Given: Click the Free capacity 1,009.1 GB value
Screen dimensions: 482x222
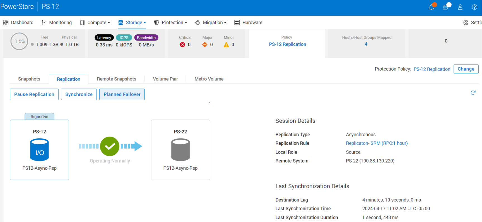Looking at the screenshot, I should 47,45.
